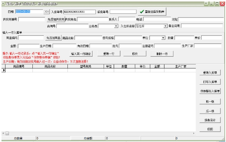Click 打印入库单 button
Viewport: 226px width, 142px height.
pos(210,82)
